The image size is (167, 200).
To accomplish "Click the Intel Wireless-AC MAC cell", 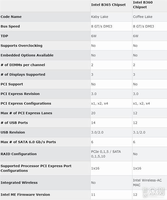I will (x=147, y=182).
